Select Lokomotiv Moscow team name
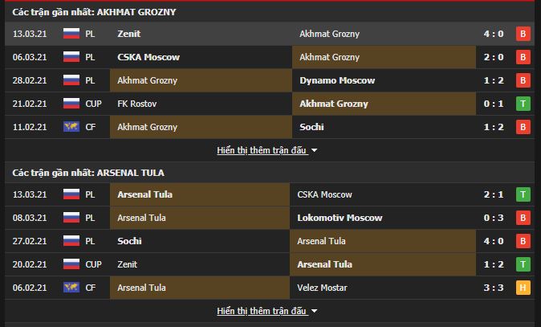The width and height of the screenshot is (541, 327). (x=340, y=218)
